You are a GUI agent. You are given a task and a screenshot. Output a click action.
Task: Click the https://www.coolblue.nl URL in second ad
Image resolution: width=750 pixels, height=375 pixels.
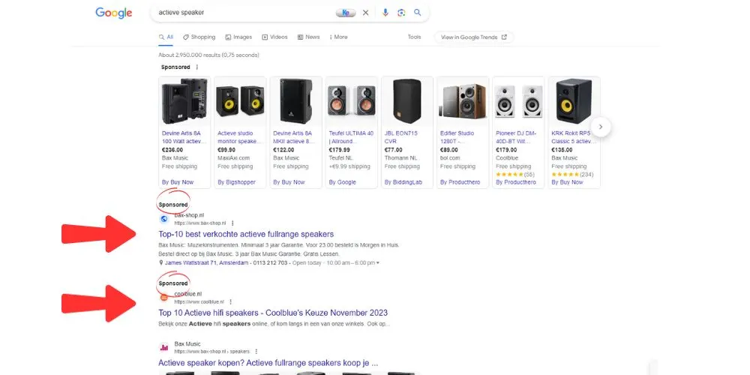click(x=199, y=302)
